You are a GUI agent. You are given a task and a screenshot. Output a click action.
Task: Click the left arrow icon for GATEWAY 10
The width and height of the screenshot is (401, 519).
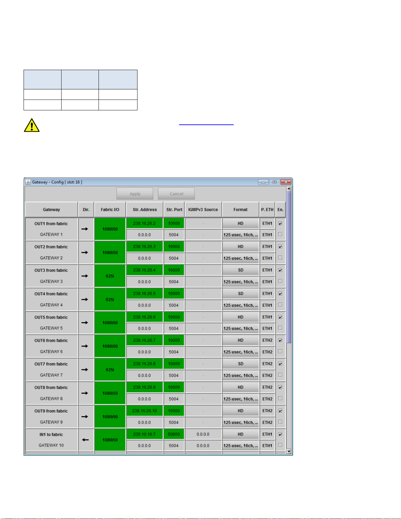click(85, 440)
